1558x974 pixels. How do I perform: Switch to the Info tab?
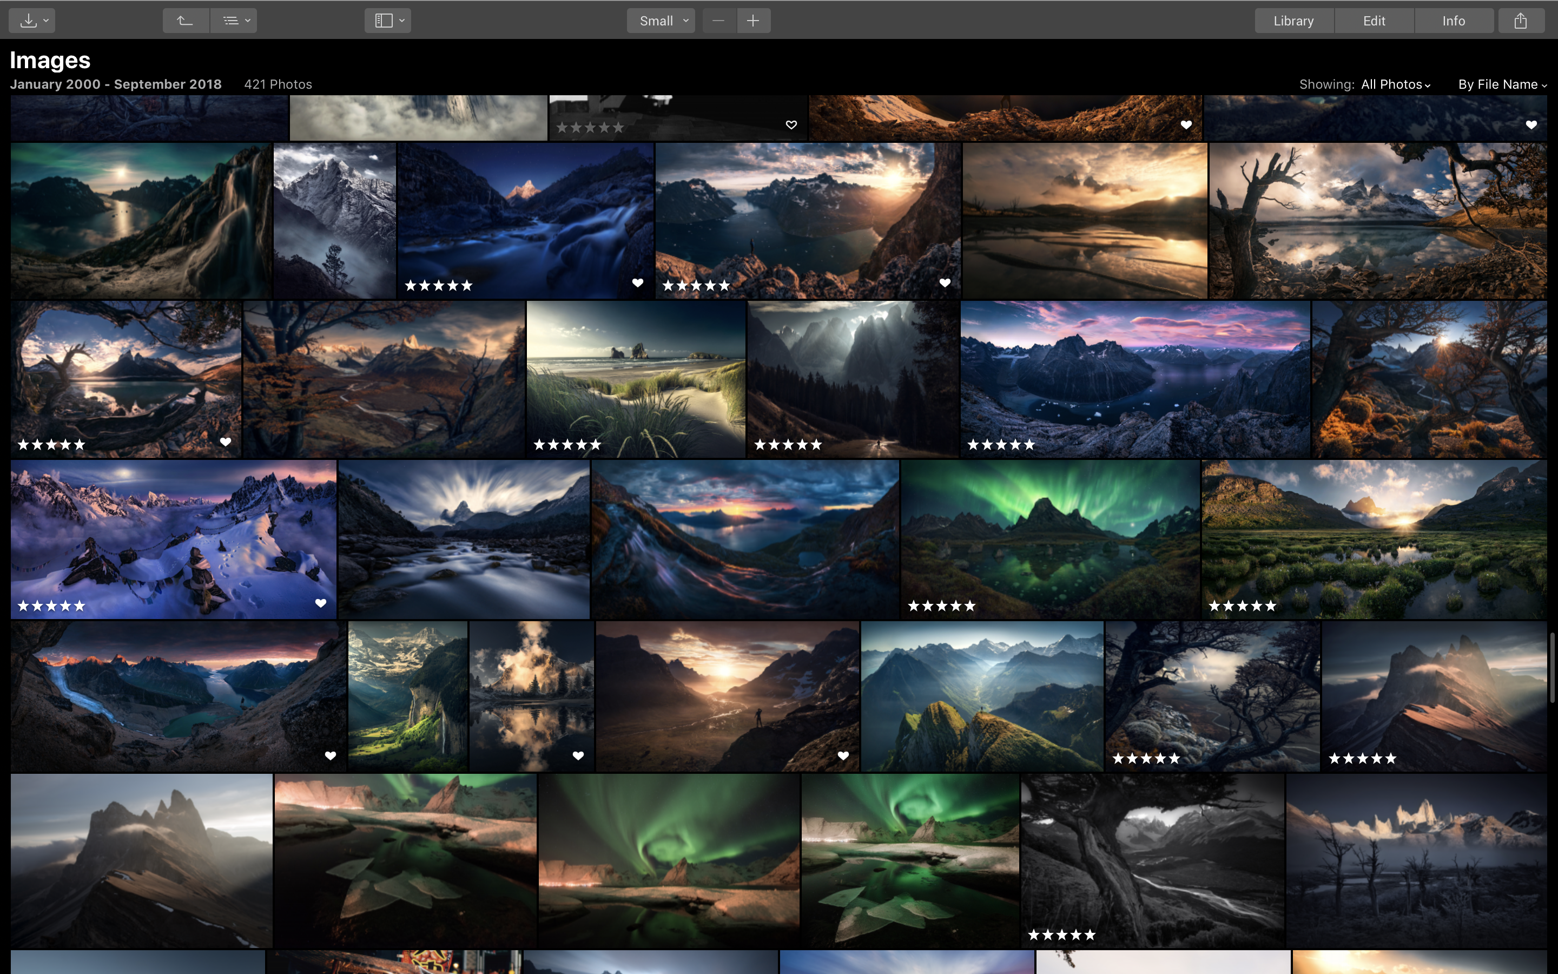(x=1453, y=21)
